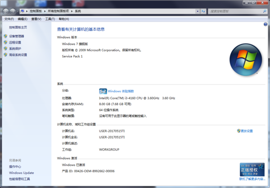The width and height of the screenshot is (270, 188).
Task: Open the Windows Update link in sidebar
Action: [x=21, y=173]
